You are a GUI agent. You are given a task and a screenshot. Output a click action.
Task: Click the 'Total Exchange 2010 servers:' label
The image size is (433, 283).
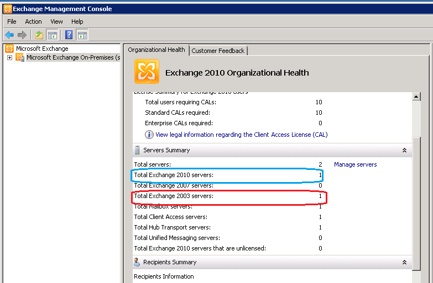174,175
